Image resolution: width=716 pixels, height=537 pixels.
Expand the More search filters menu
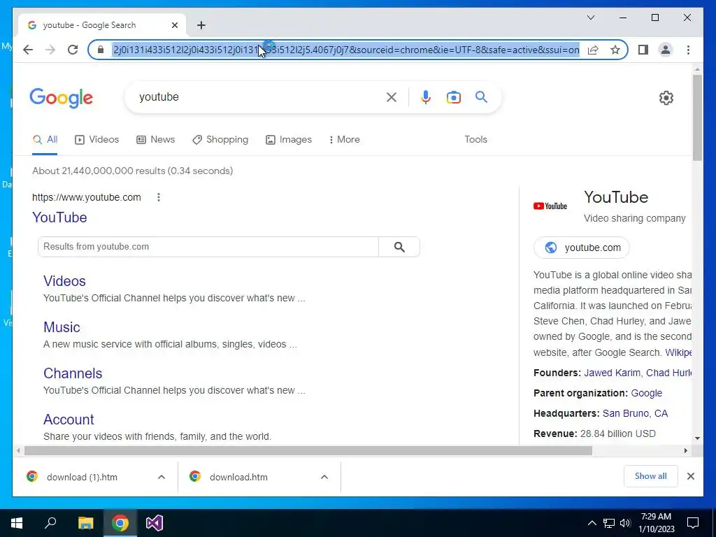[x=344, y=140]
